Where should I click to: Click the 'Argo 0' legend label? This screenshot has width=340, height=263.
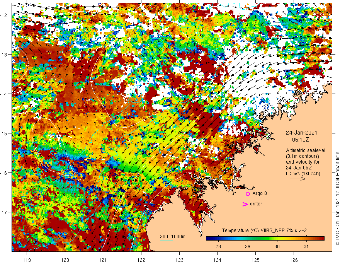[x=260, y=193]
